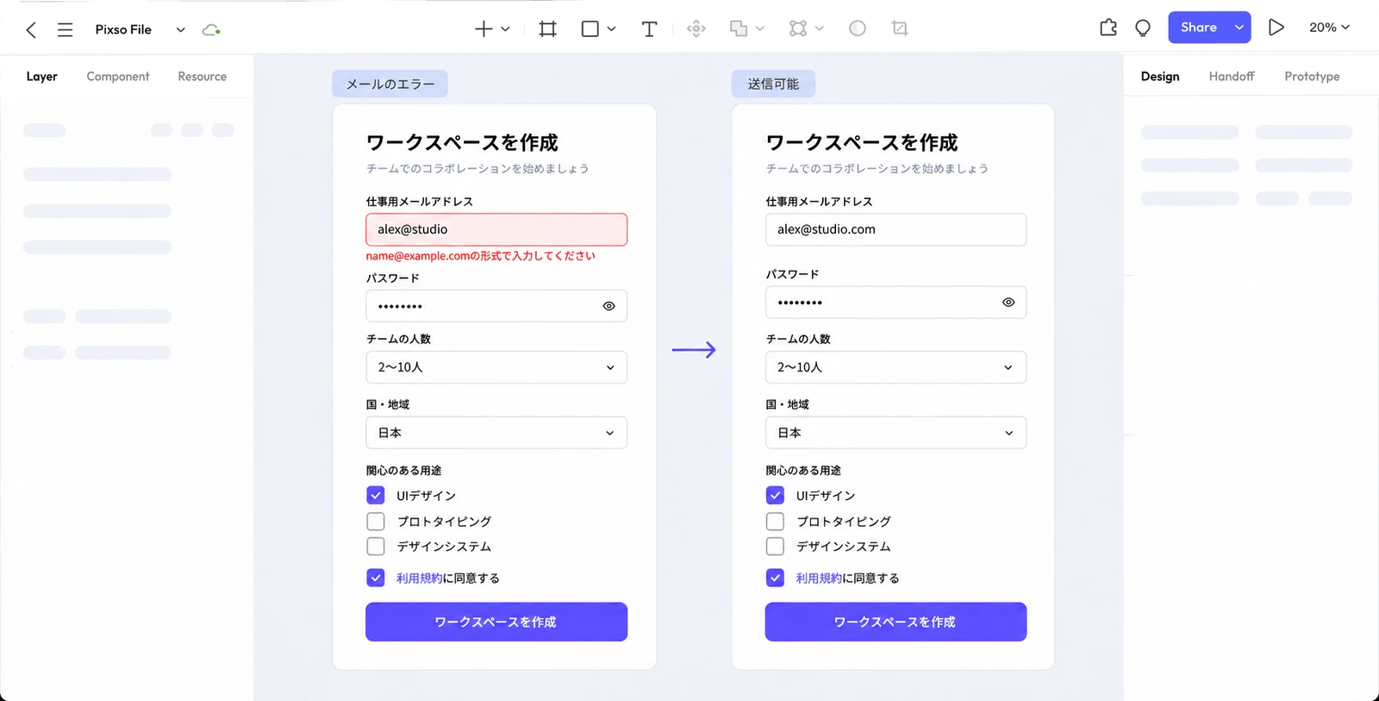Image resolution: width=1379 pixels, height=701 pixels.
Task: Open the hamburger main menu
Action: click(65, 30)
